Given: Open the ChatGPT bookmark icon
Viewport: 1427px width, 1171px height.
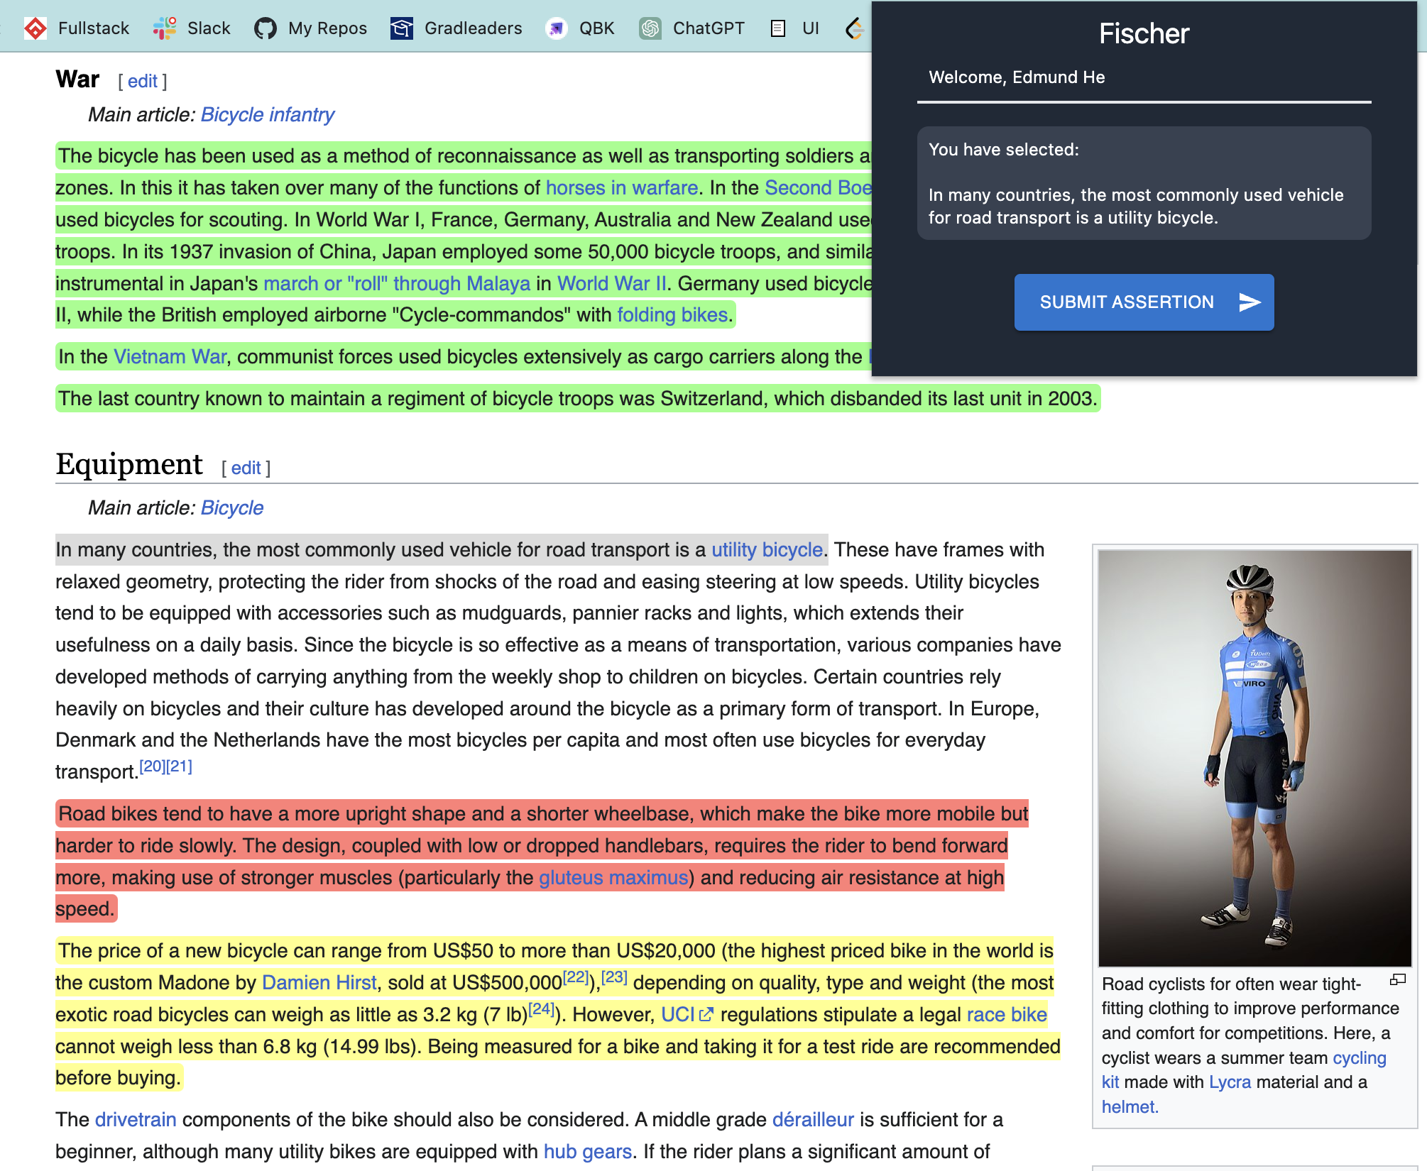Looking at the screenshot, I should pos(650,28).
